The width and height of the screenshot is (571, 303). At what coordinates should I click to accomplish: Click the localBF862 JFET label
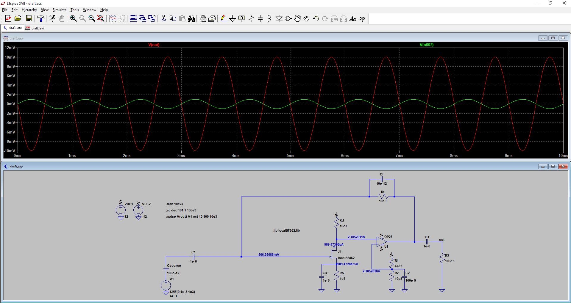[346, 258]
